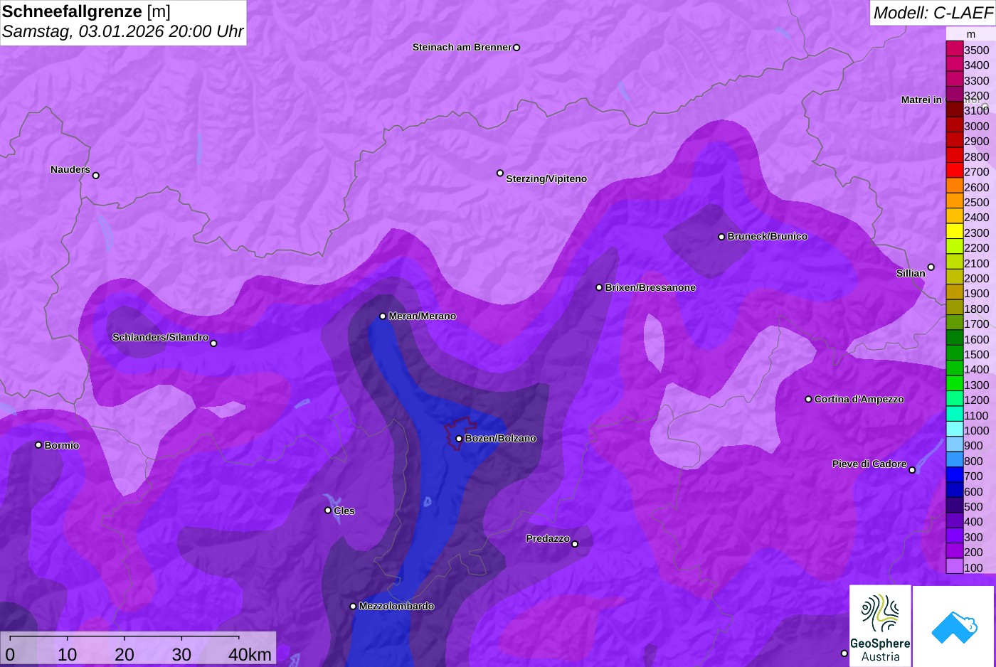
Task: Select the 3500 m legend color swatch
Action: 954,49
